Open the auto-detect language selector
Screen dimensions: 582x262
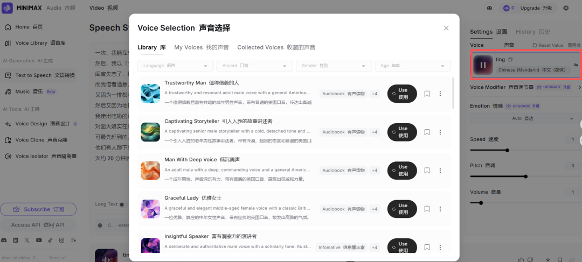[x=113, y=225]
